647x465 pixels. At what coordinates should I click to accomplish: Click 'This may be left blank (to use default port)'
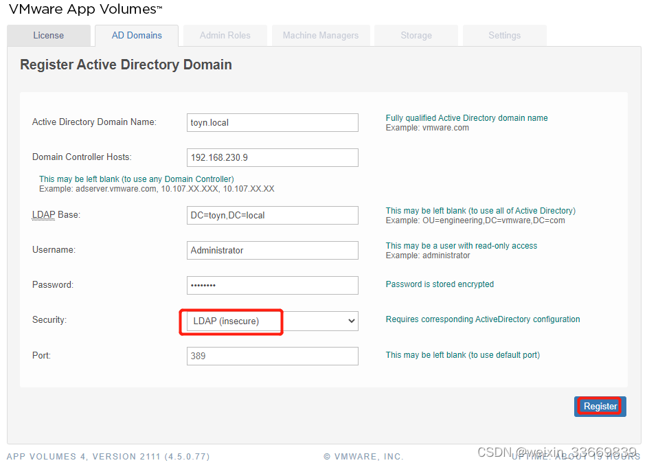pos(462,355)
